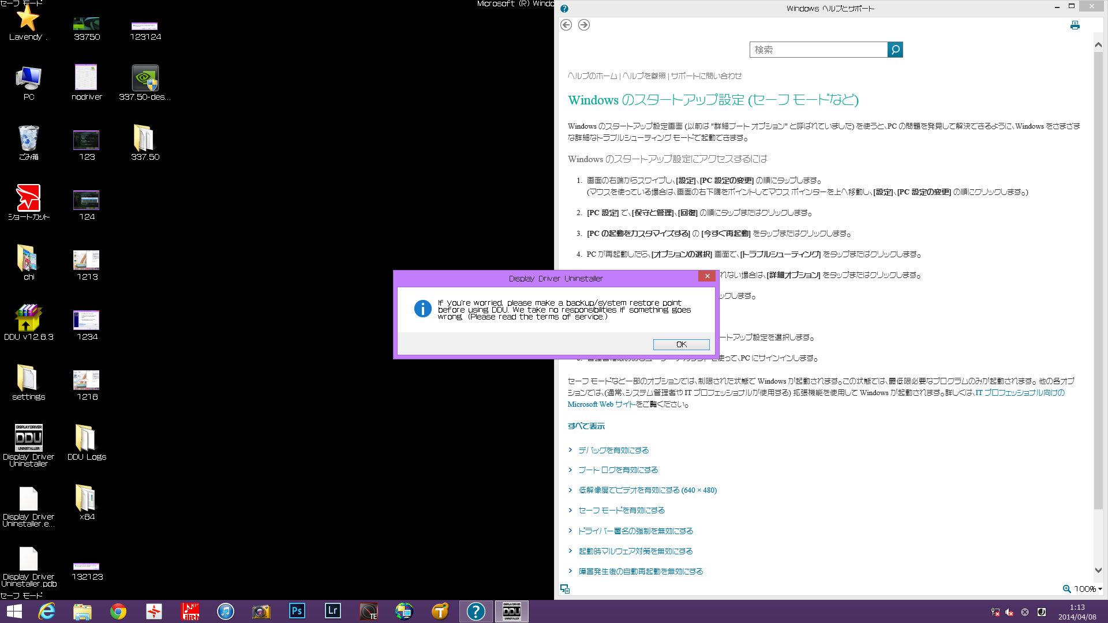
Task: Expand 起動時マルウェア対策を無効にする section
Action: tap(635, 551)
